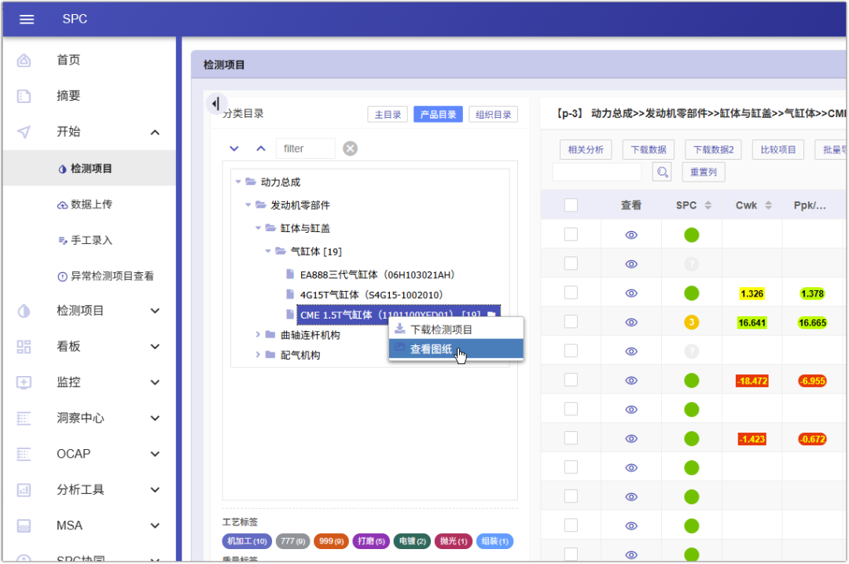Click the tree filter input field
Viewport: 849px width, 564px height.
pos(305,149)
